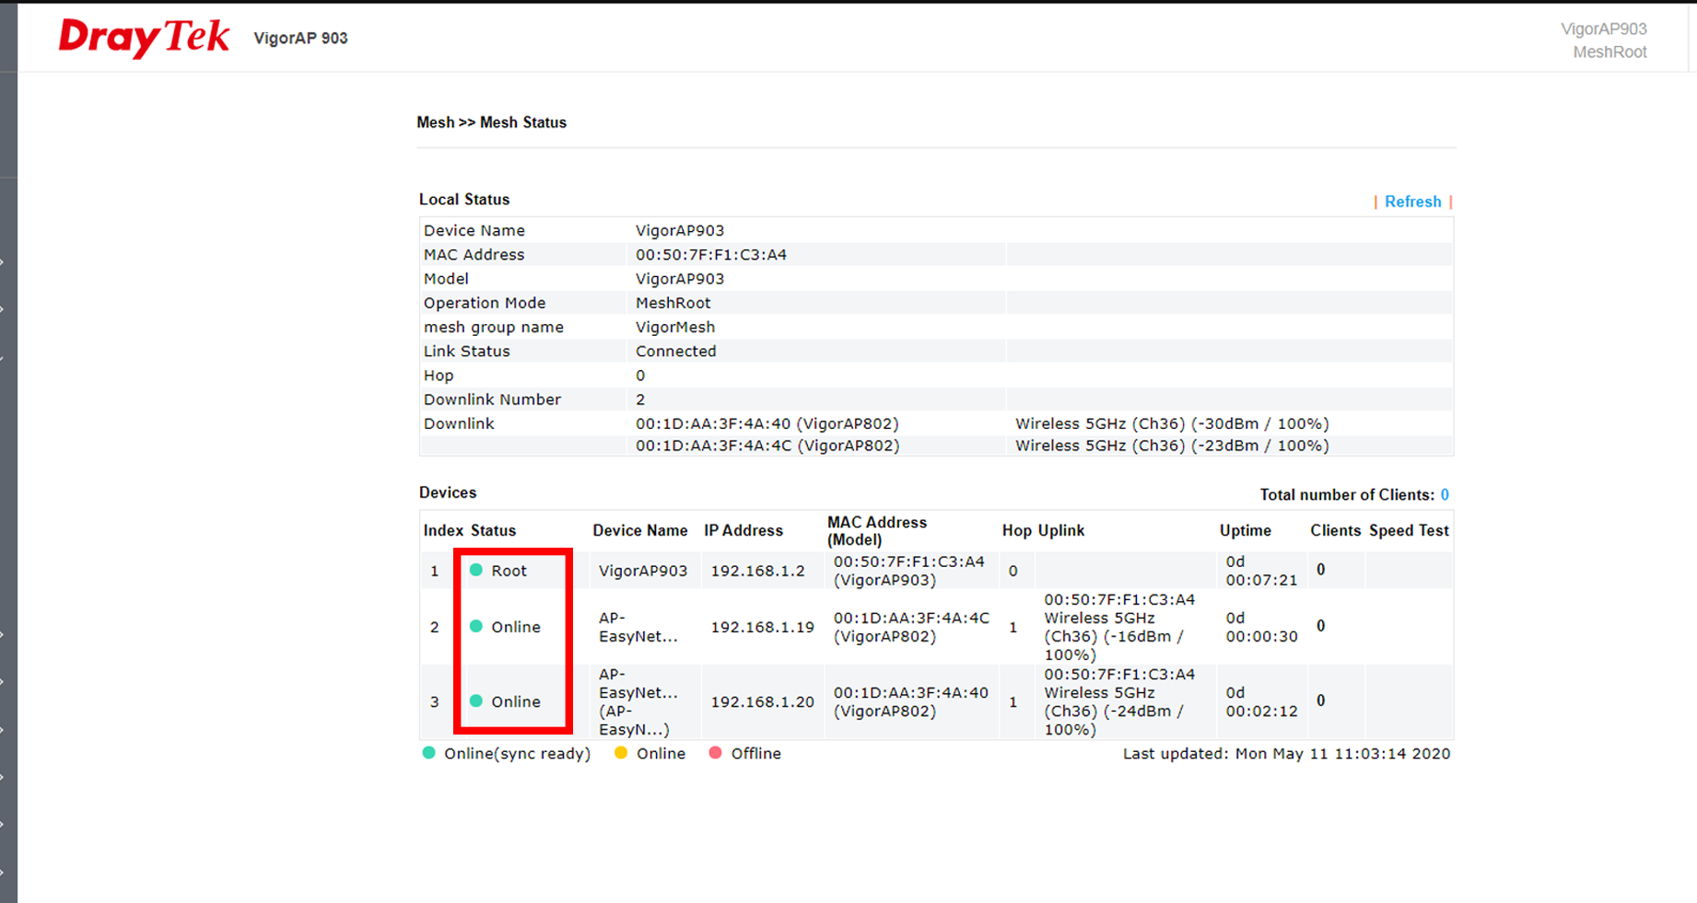Click legend red Offline dot
Image resolution: width=1697 pixels, height=903 pixels.
[x=715, y=753]
